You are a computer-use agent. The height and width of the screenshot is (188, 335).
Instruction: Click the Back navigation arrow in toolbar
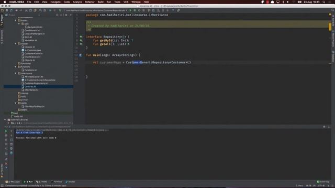[x=50, y=10]
